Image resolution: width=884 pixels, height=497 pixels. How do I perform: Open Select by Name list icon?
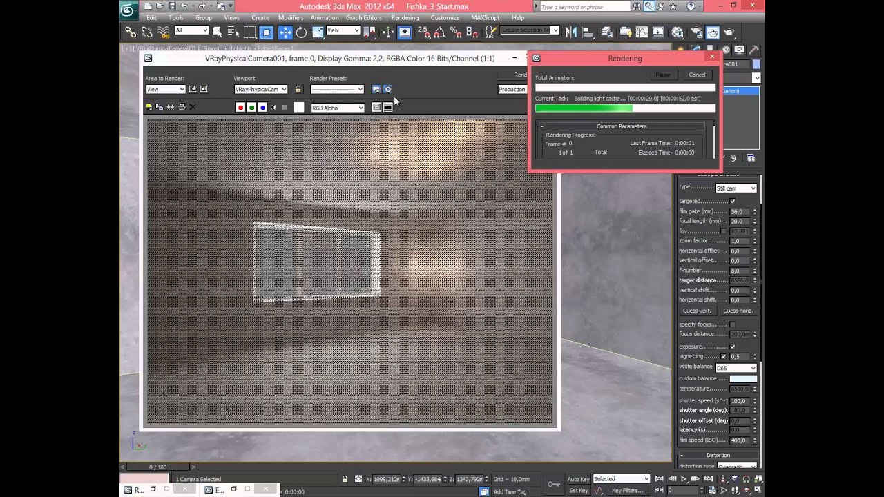point(233,32)
